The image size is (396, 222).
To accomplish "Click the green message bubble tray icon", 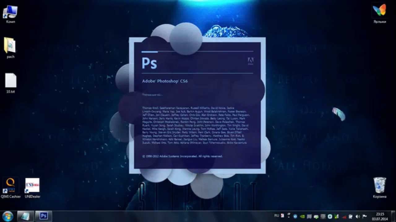I will (x=316, y=217).
